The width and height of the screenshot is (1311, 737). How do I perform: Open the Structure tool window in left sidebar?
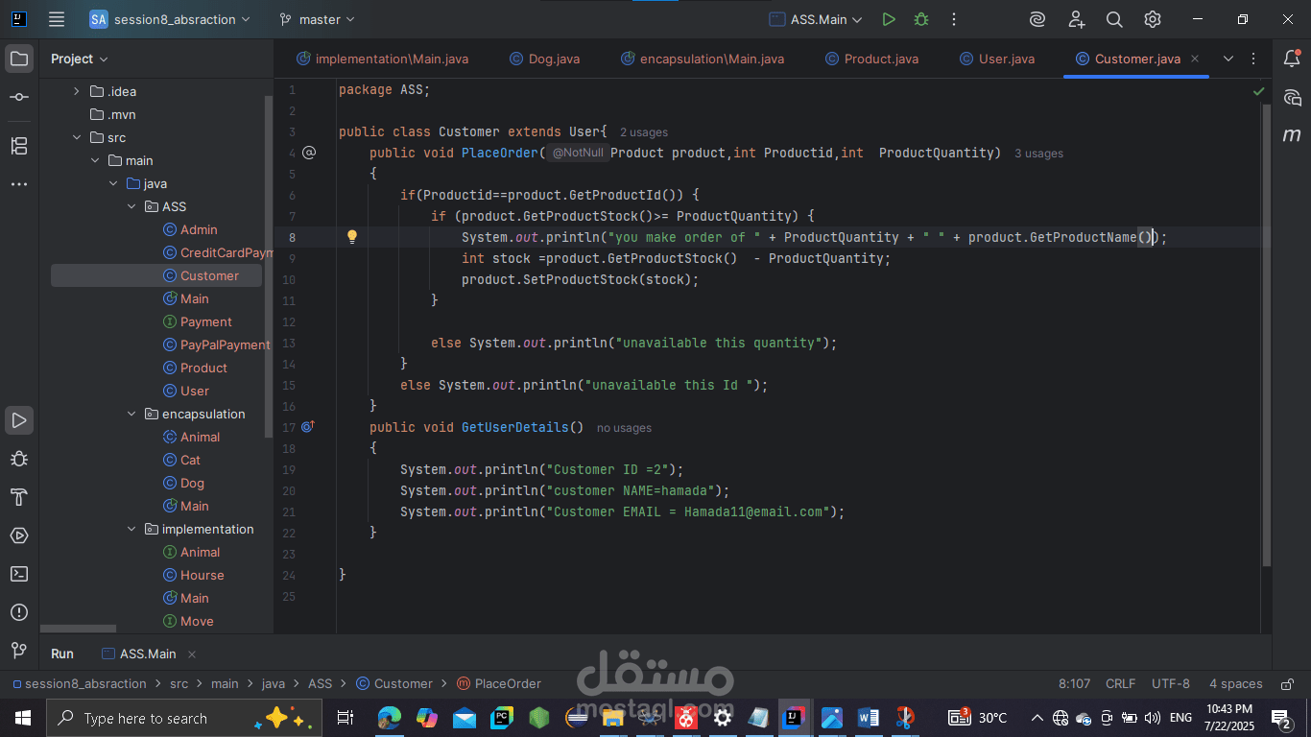(19, 146)
